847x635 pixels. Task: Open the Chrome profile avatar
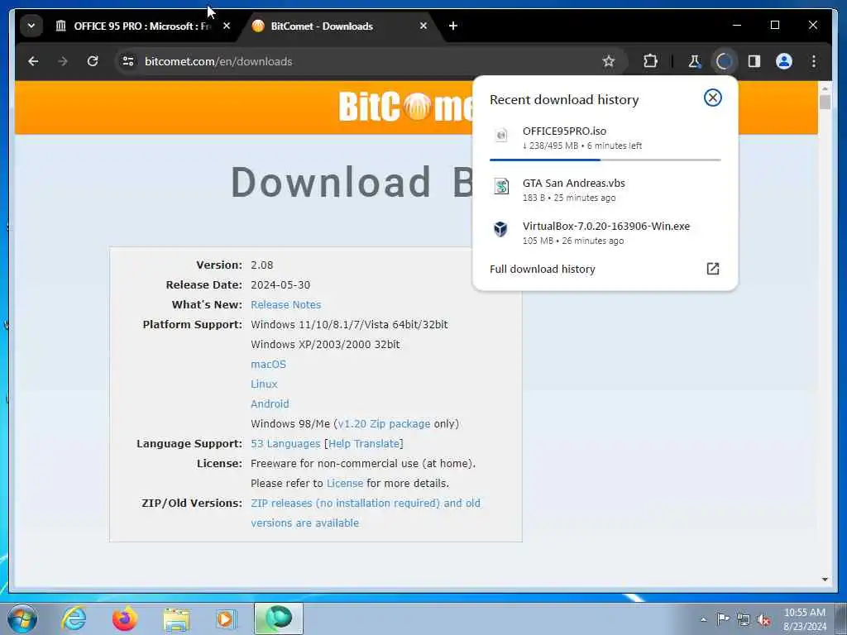(x=784, y=61)
